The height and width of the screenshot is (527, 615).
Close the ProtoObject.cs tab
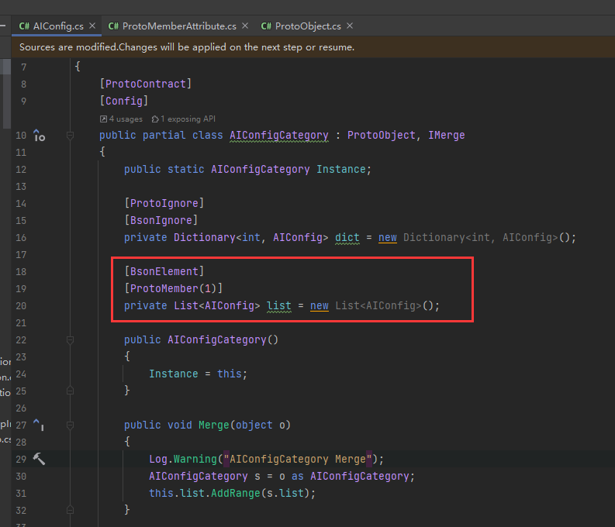[x=350, y=26]
